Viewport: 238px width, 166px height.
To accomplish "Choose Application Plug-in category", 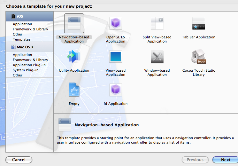I will coord(29,65).
